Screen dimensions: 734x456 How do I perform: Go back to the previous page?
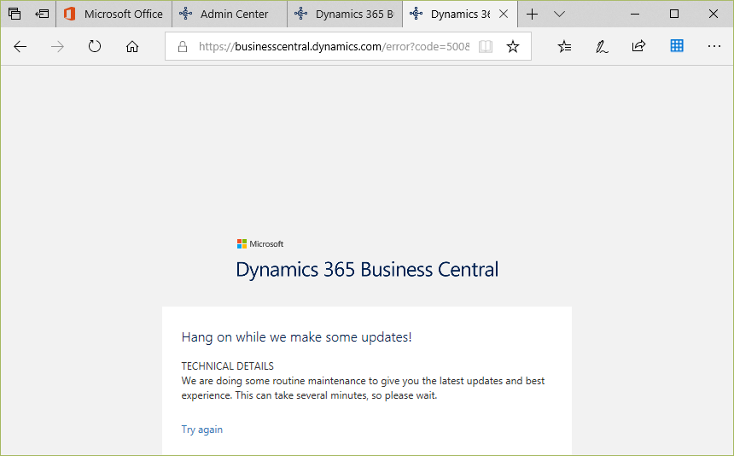[20, 46]
